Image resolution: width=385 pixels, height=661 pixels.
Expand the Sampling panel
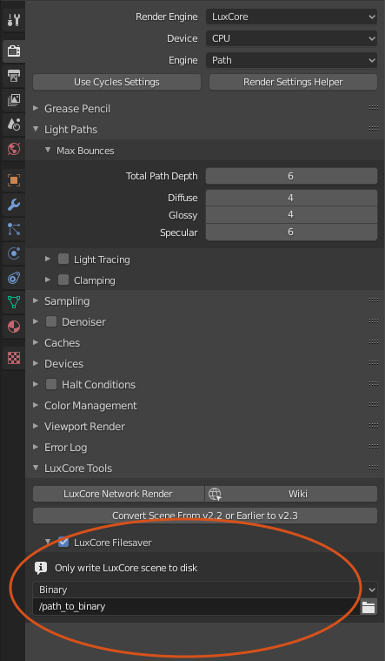pos(67,301)
